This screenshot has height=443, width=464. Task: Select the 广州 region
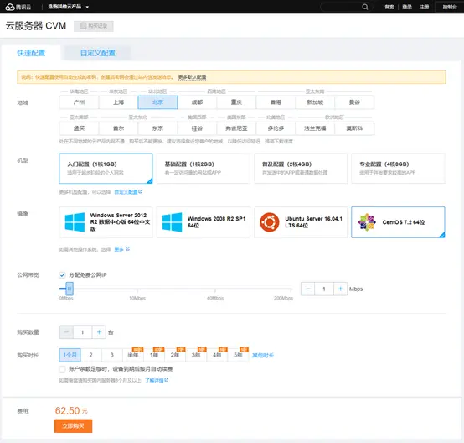(79, 102)
